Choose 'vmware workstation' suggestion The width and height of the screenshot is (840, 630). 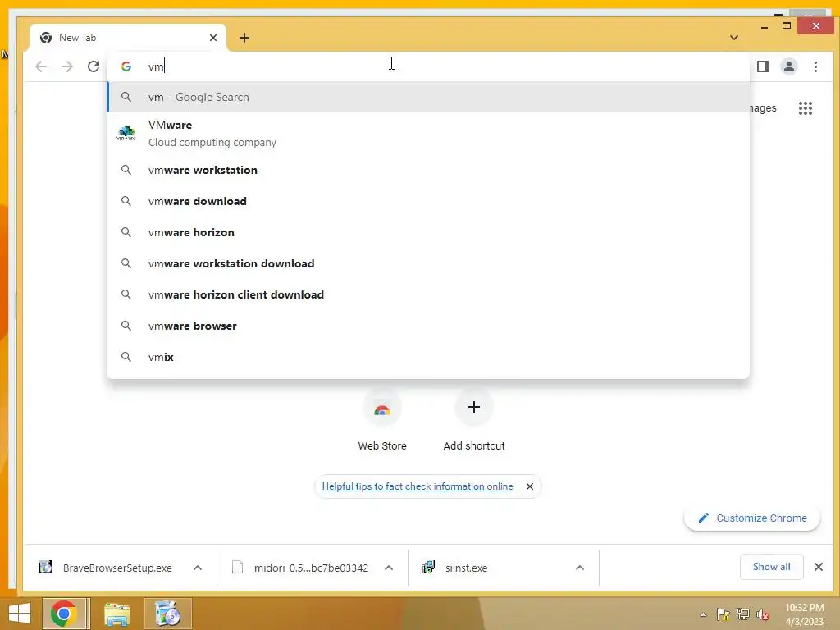point(428,170)
